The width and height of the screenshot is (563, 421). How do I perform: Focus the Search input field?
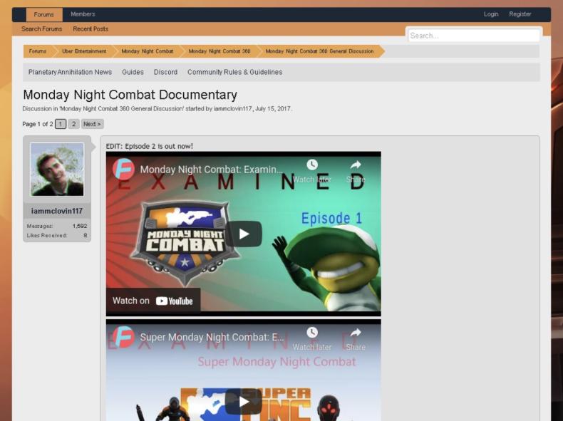click(x=474, y=36)
